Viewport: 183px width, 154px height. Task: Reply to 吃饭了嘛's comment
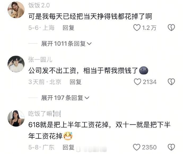coord(68,147)
